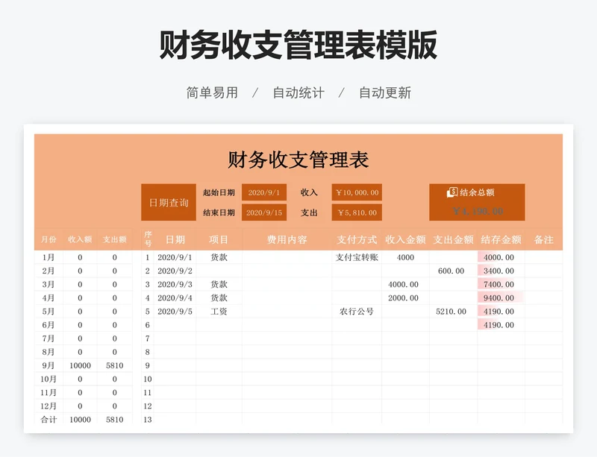Click income amount 2000.00 in row 4
The height and width of the screenshot is (457, 597).
pos(403,298)
